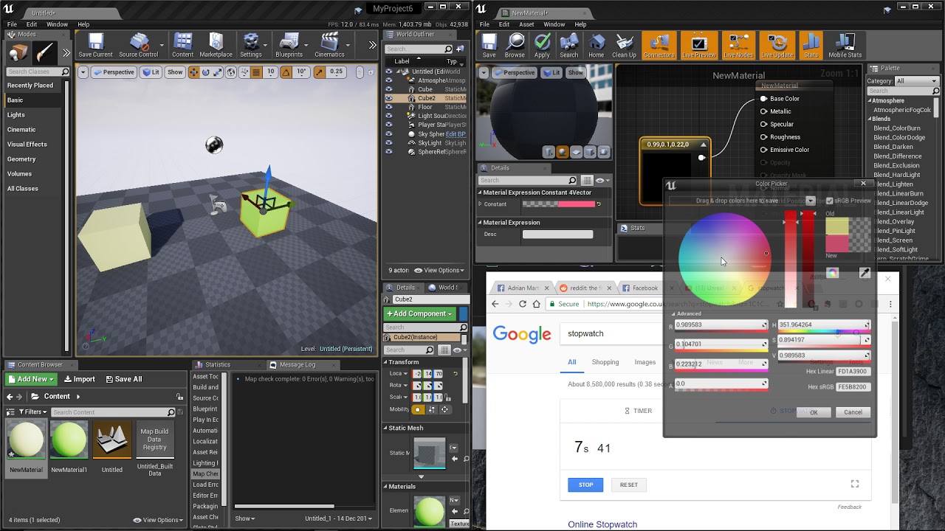Select Place mode cube icon in Modes
The image size is (945, 531).
pos(18,53)
